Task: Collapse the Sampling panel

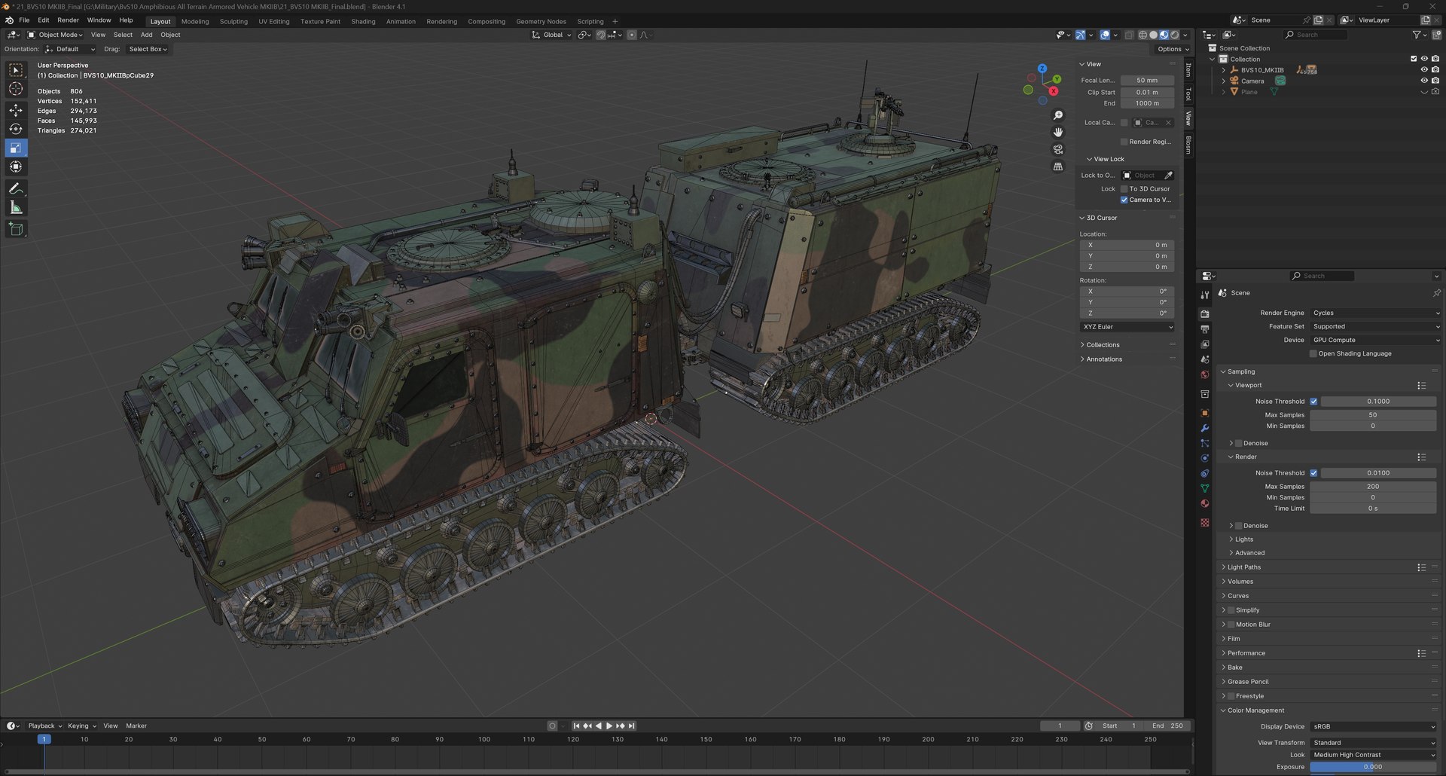Action: click(1240, 371)
